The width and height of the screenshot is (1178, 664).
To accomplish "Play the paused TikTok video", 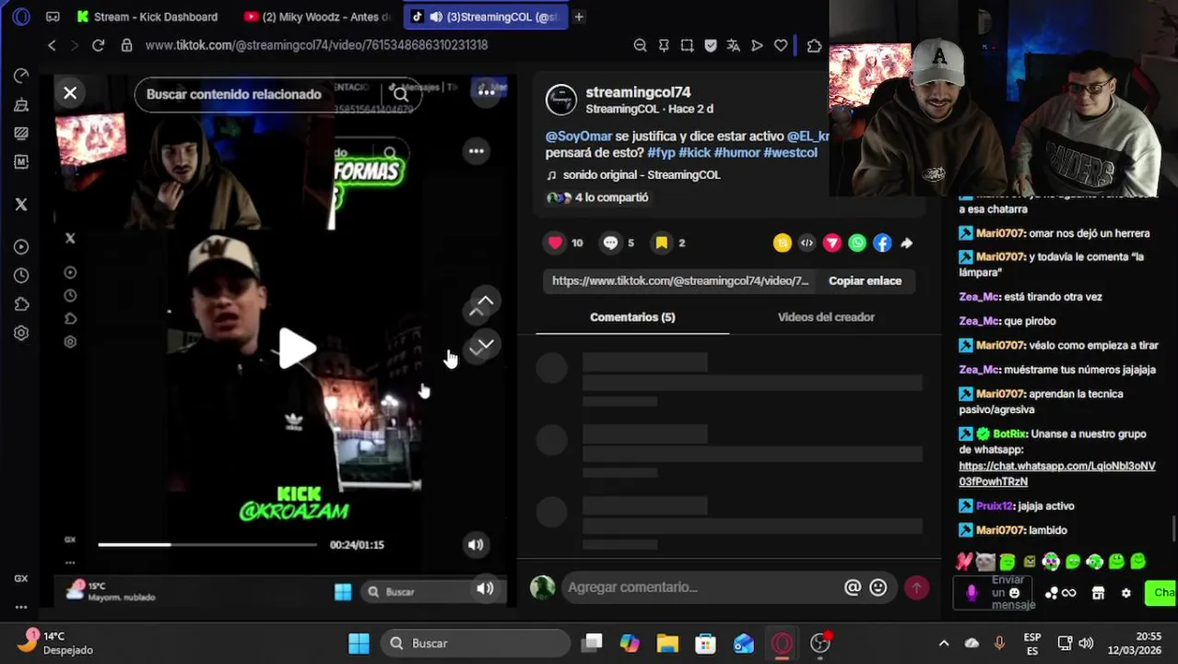I will (298, 349).
